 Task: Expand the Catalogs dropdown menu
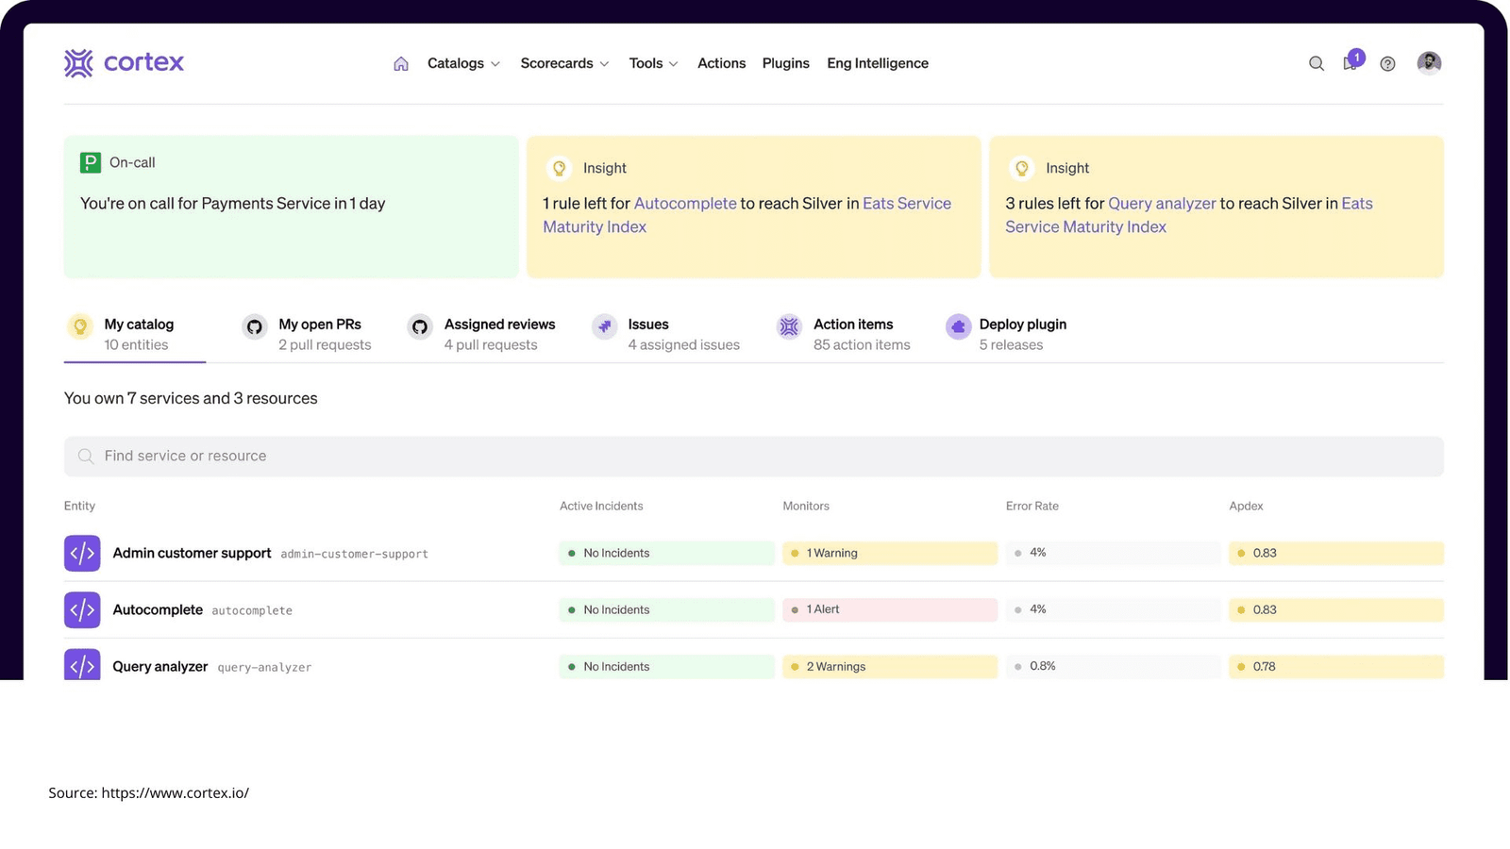coord(463,63)
